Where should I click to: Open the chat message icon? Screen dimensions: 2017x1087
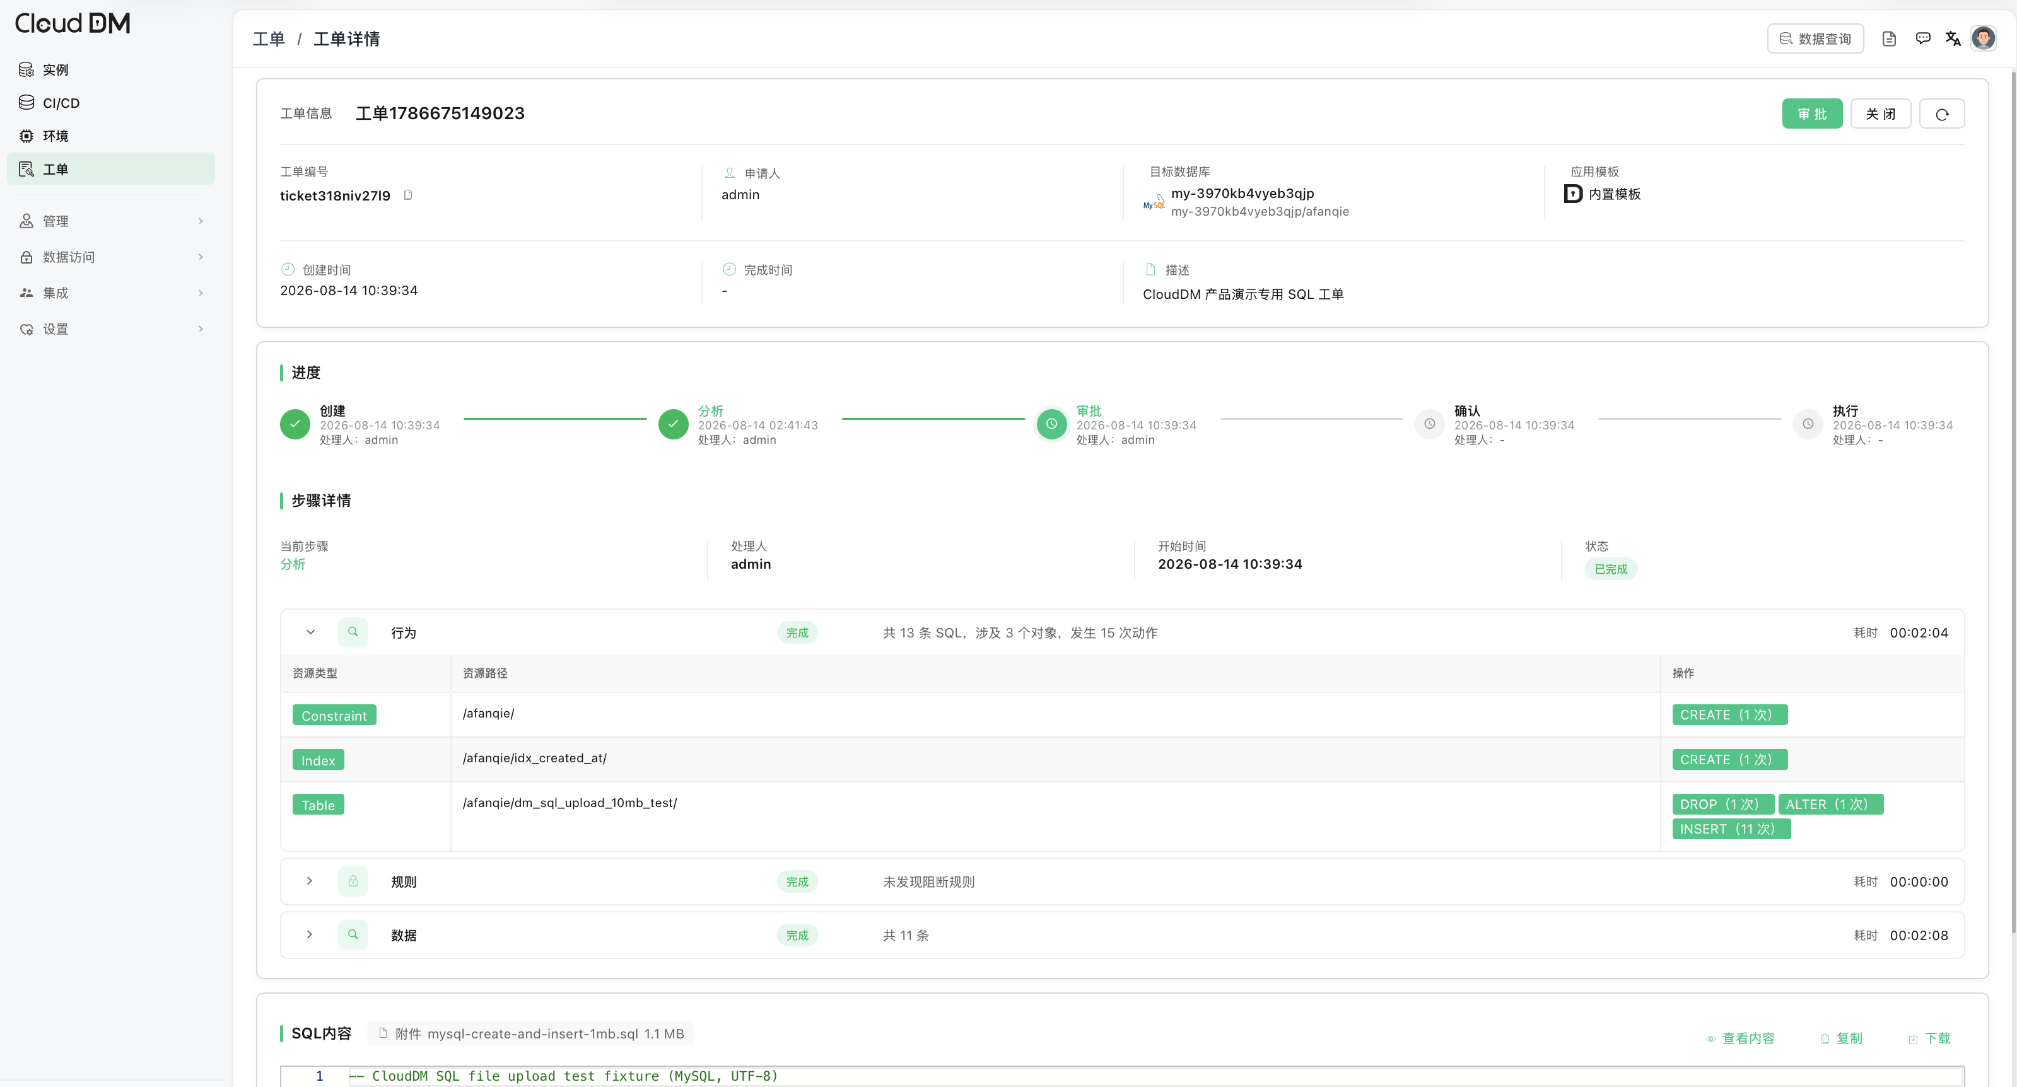(1923, 38)
